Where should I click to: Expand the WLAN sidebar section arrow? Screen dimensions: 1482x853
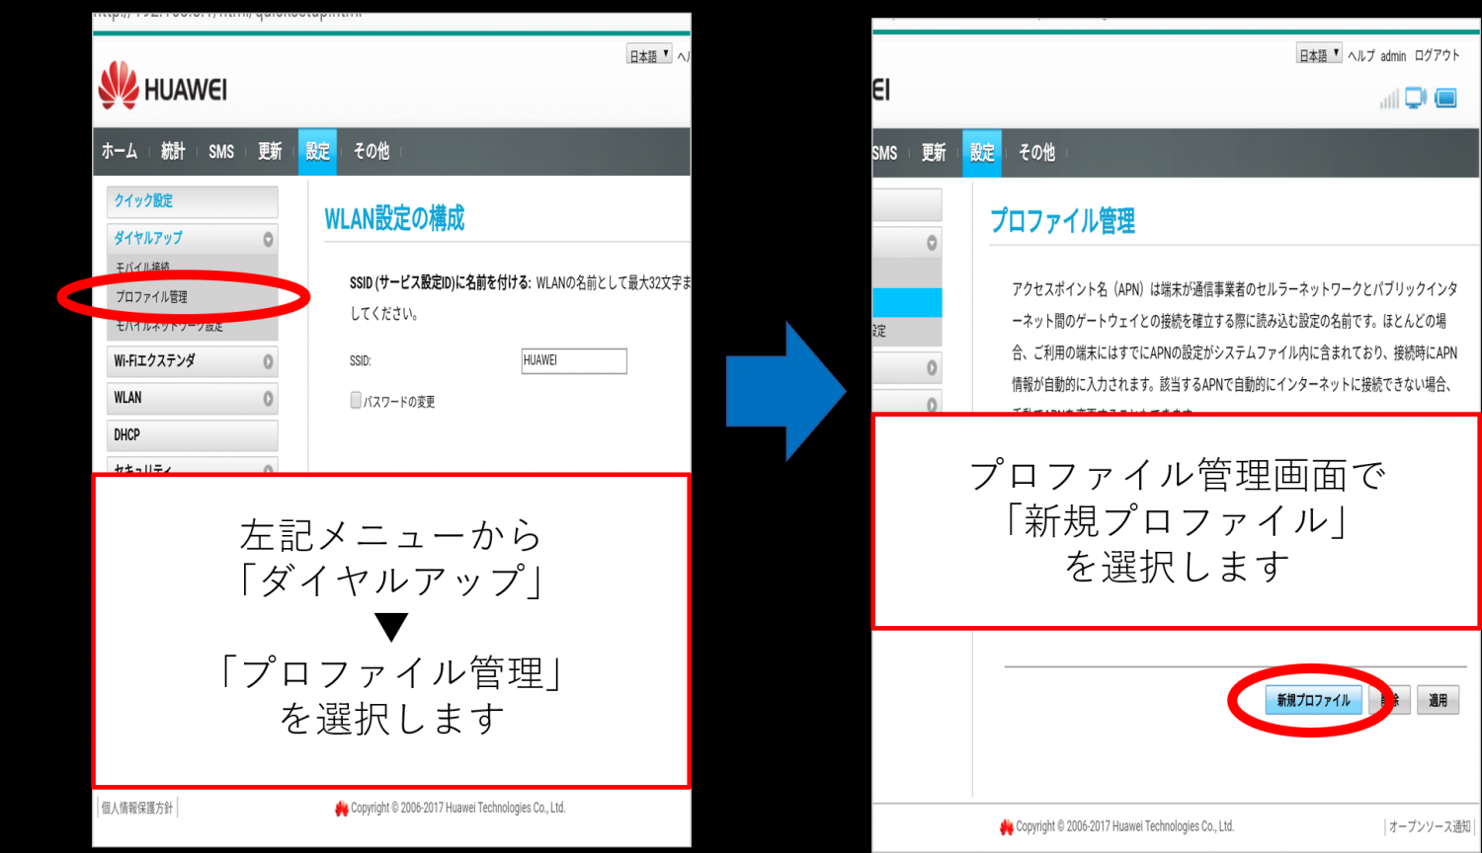268,399
